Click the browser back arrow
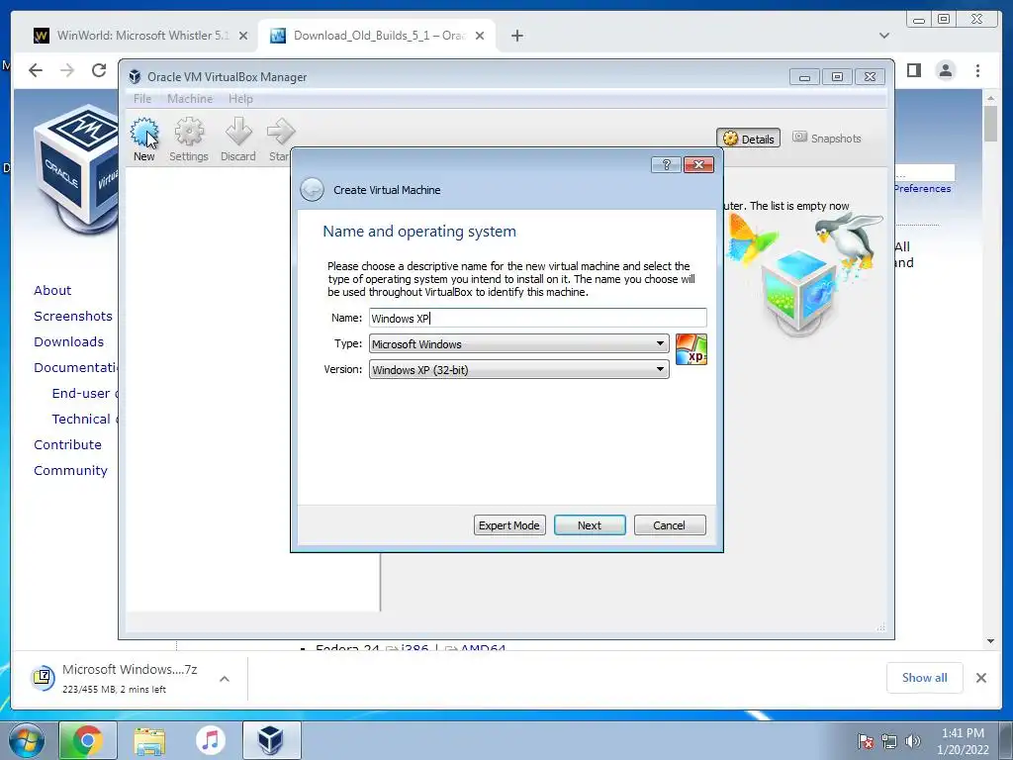The height and width of the screenshot is (760, 1013). click(x=36, y=70)
